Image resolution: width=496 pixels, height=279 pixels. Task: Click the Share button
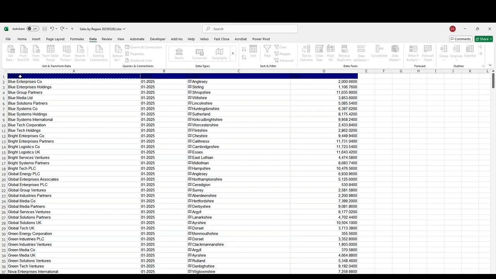pyautogui.click(x=484, y=39)
